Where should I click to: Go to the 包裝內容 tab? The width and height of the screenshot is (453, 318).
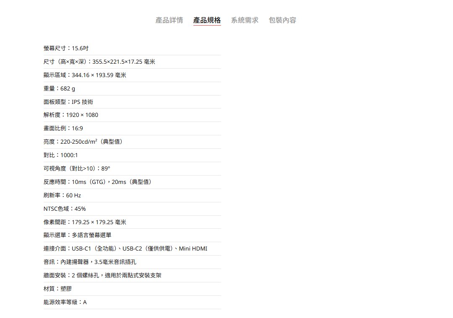pyautogui.click(x=282, y=20)
